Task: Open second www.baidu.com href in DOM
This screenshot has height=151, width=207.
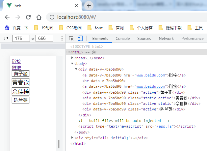Action: (x=151, y=86)
